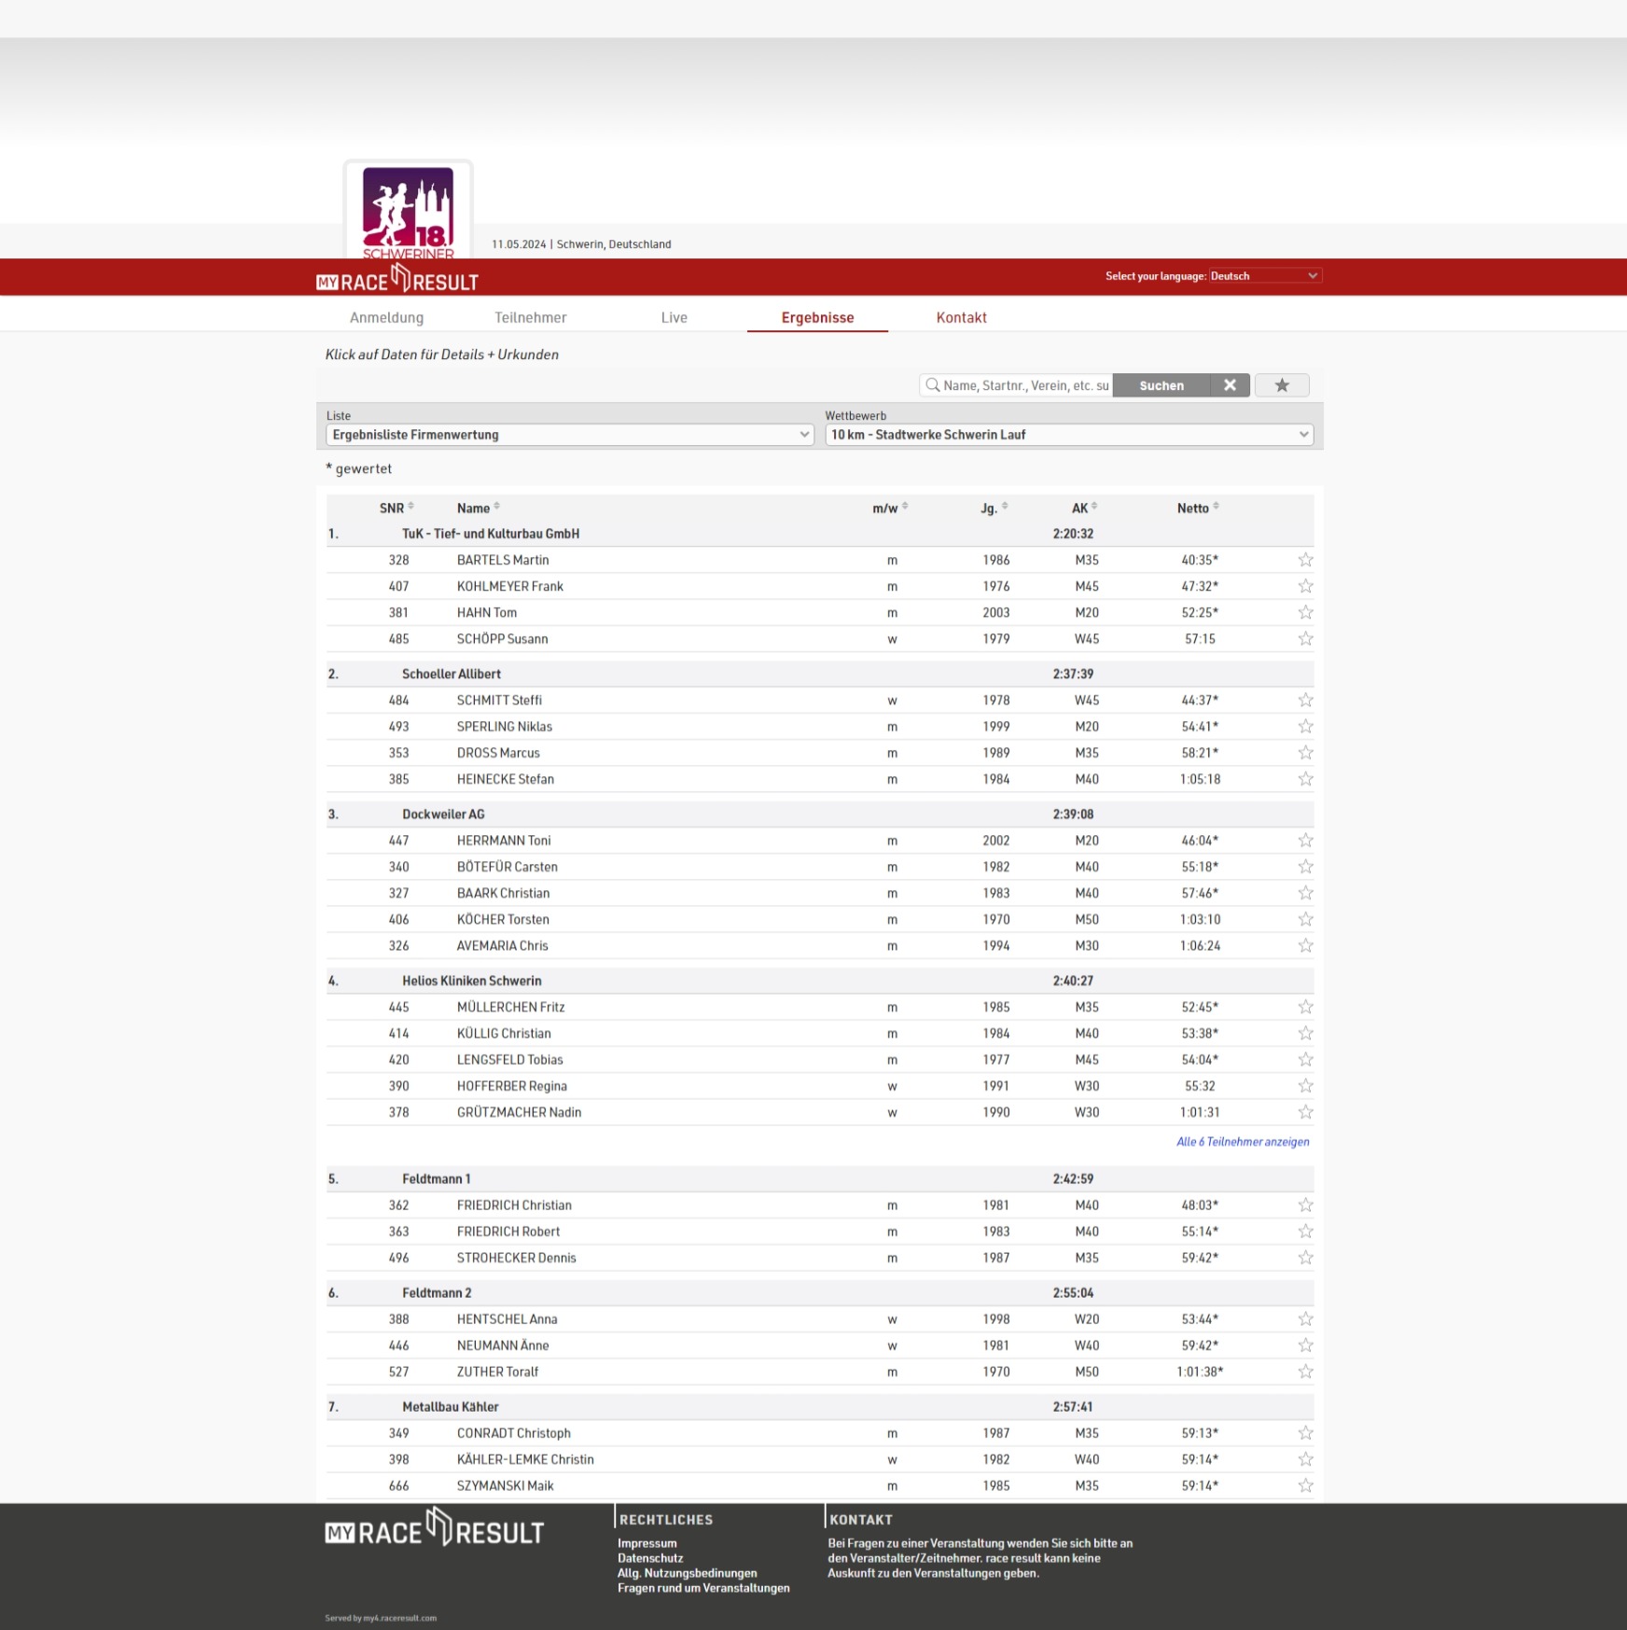The height and width of the screenshot is (1630, 1627).
Task: Click the favorites star filter button
Action: (x=1281, y=385)
